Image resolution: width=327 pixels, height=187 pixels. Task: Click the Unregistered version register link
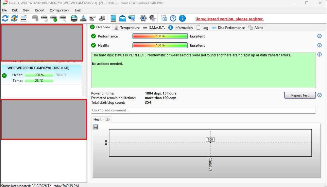tap(230, 19)
